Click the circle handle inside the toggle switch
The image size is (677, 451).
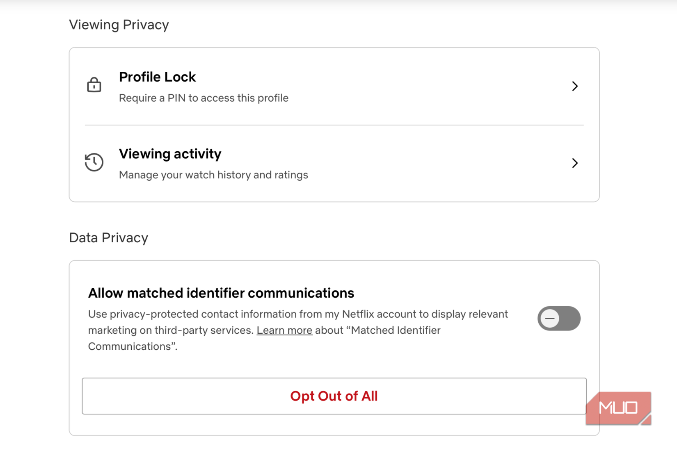point(550,319)
